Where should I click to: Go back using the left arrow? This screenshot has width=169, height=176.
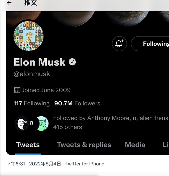pyautogui.click(x=9, y=3)
